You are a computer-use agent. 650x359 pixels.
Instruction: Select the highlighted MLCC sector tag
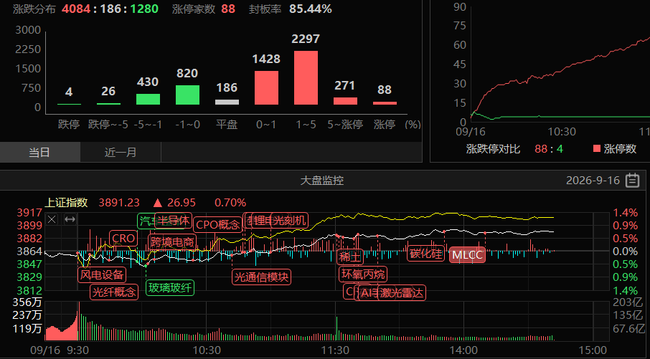(x=467, y=255)
